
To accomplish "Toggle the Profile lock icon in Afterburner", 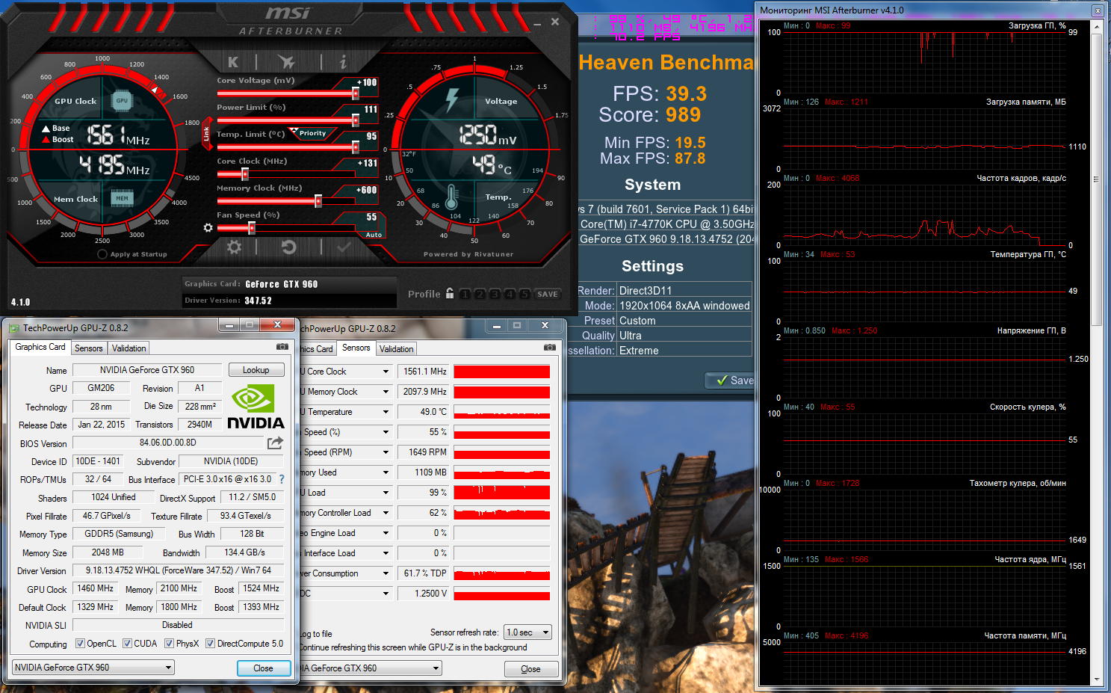I will point(450,293).
